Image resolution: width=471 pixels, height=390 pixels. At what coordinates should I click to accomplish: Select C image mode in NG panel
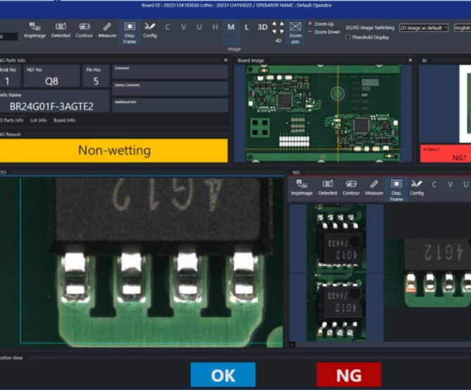click(x=434, y=184)
